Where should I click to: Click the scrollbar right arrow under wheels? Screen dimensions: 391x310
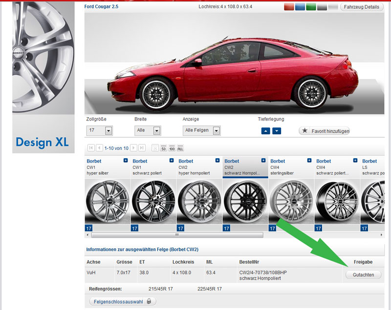click(x=381, y=235)
